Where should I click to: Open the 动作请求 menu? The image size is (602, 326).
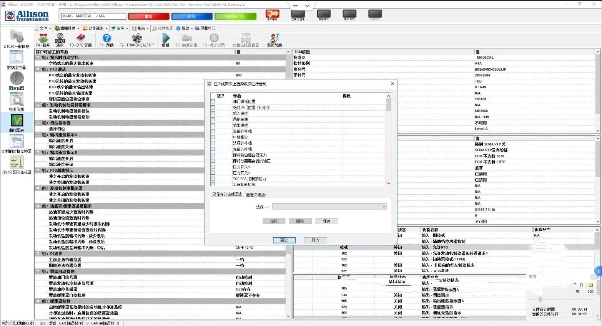(95, 28)
